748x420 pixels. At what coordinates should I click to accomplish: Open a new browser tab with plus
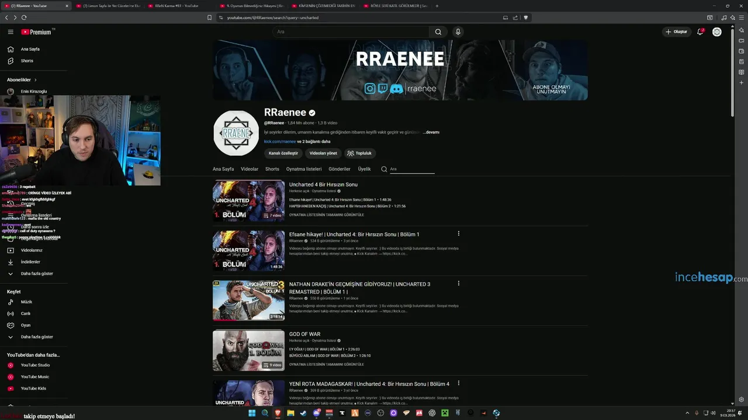(437, 6)
